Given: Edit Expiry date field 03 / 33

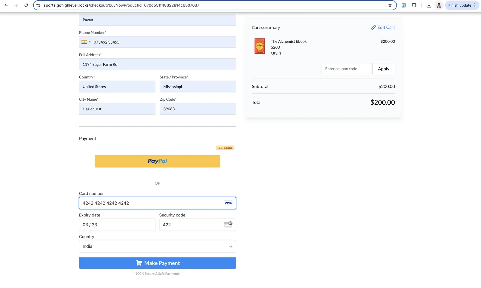Looking at the screenshot, I should [117, 225].
